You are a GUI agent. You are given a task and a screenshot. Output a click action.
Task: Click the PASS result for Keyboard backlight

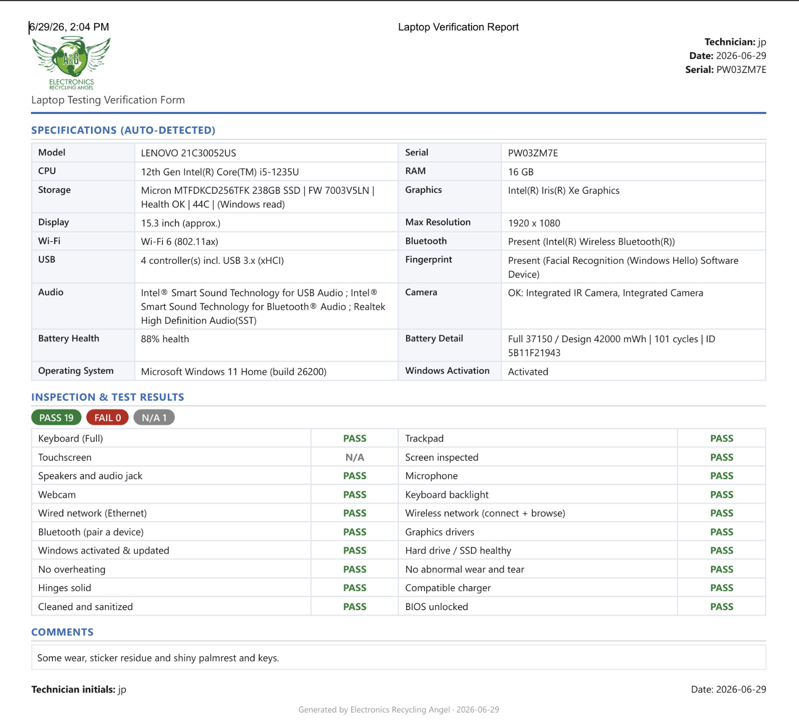tap(722, 495)
